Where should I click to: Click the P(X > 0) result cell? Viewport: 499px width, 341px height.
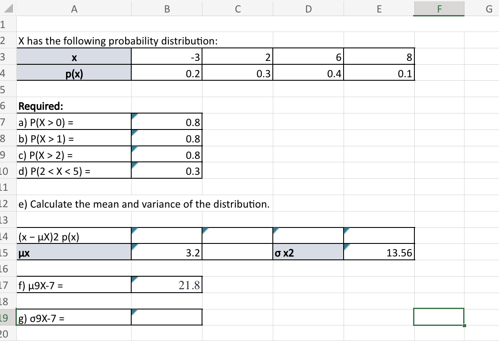coord(167,122)
